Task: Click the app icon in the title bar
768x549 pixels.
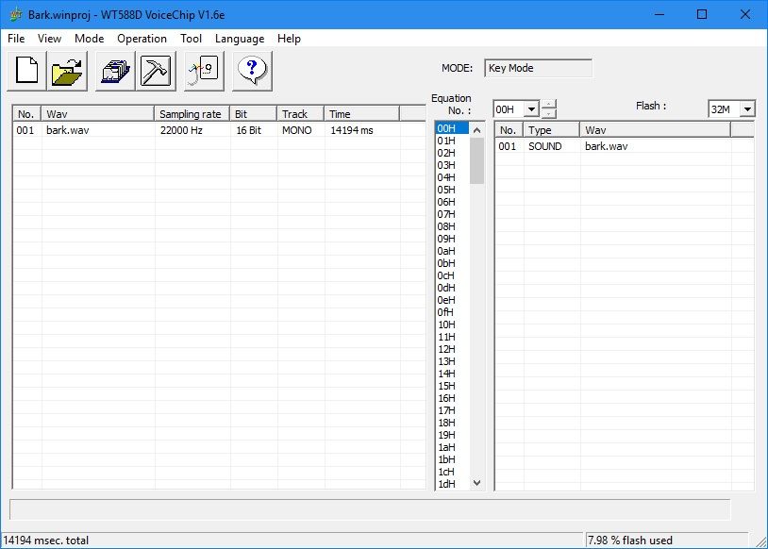Action: coord(16,15)
